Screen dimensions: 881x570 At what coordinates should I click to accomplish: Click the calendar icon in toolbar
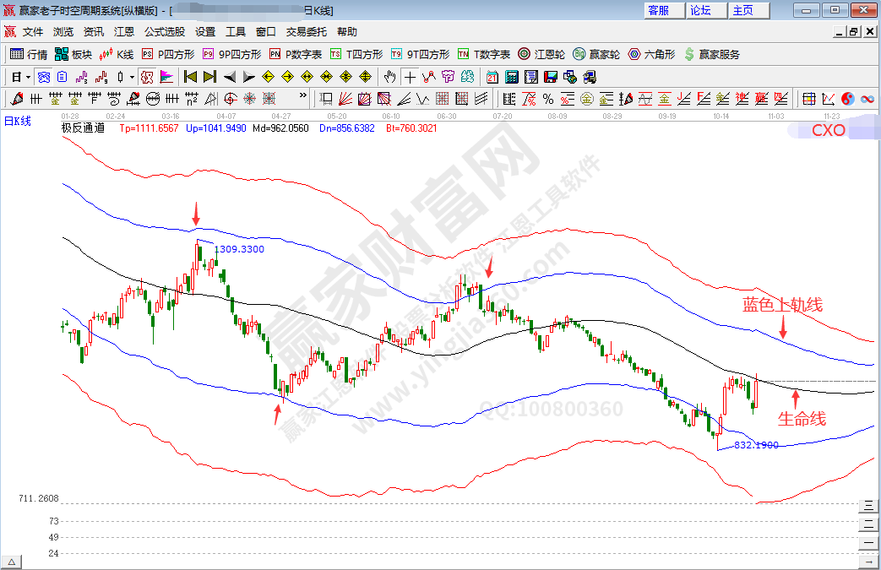click(x=492, y=77)
